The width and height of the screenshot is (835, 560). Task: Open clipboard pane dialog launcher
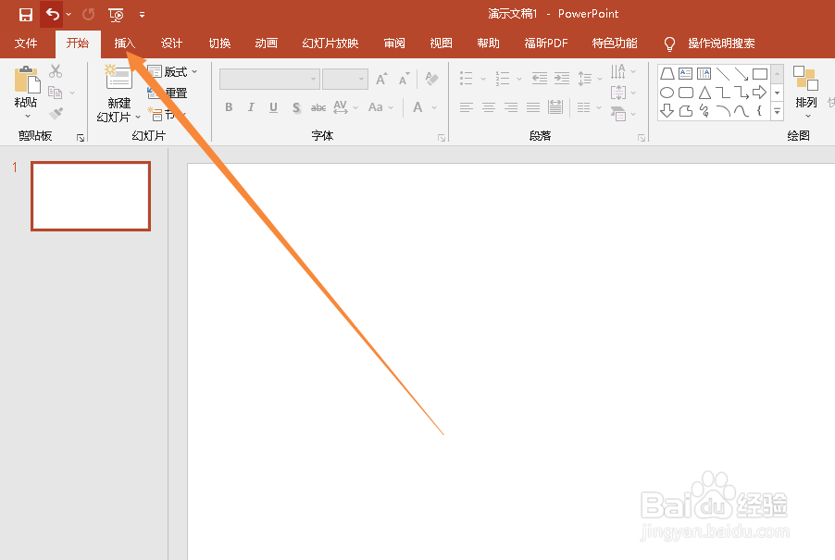81,138
